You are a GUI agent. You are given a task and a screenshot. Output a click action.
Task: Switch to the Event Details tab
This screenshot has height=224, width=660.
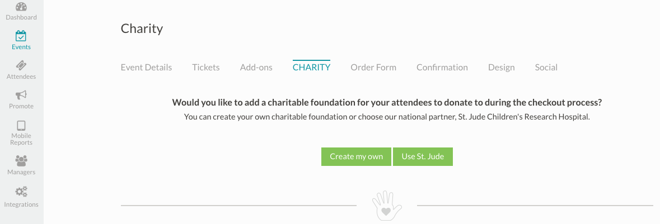pyautogui.click(x=146, y=68)
